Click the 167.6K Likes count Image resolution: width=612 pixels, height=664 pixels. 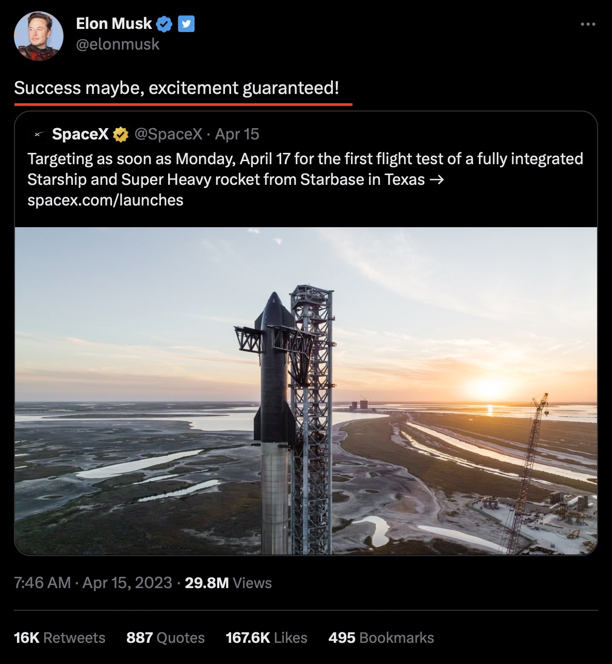click(x=266, y=638)
